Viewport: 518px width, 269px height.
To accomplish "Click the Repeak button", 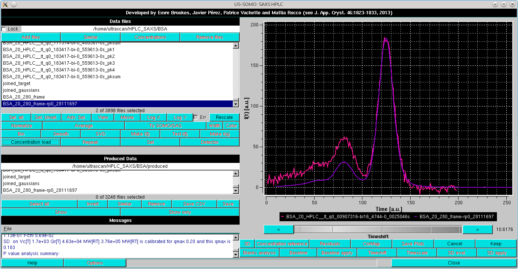I will point(91,142).
